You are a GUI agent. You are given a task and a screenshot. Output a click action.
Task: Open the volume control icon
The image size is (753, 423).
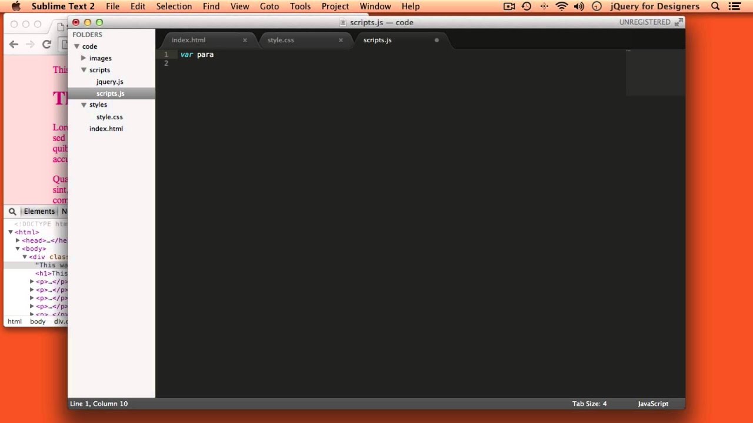pos(579,6)
